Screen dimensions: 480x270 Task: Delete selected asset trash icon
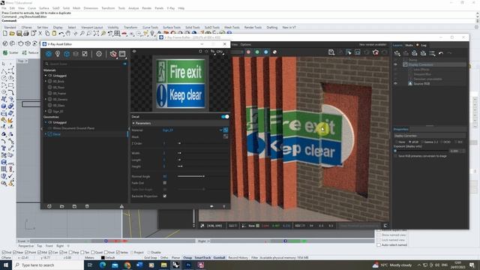(87, 206)
